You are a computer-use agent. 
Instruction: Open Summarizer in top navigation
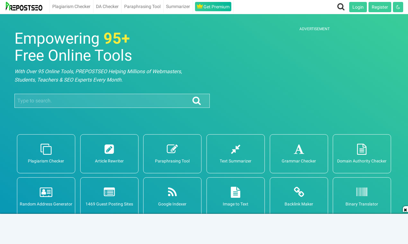pyautogui.click(x=178, y=6)
